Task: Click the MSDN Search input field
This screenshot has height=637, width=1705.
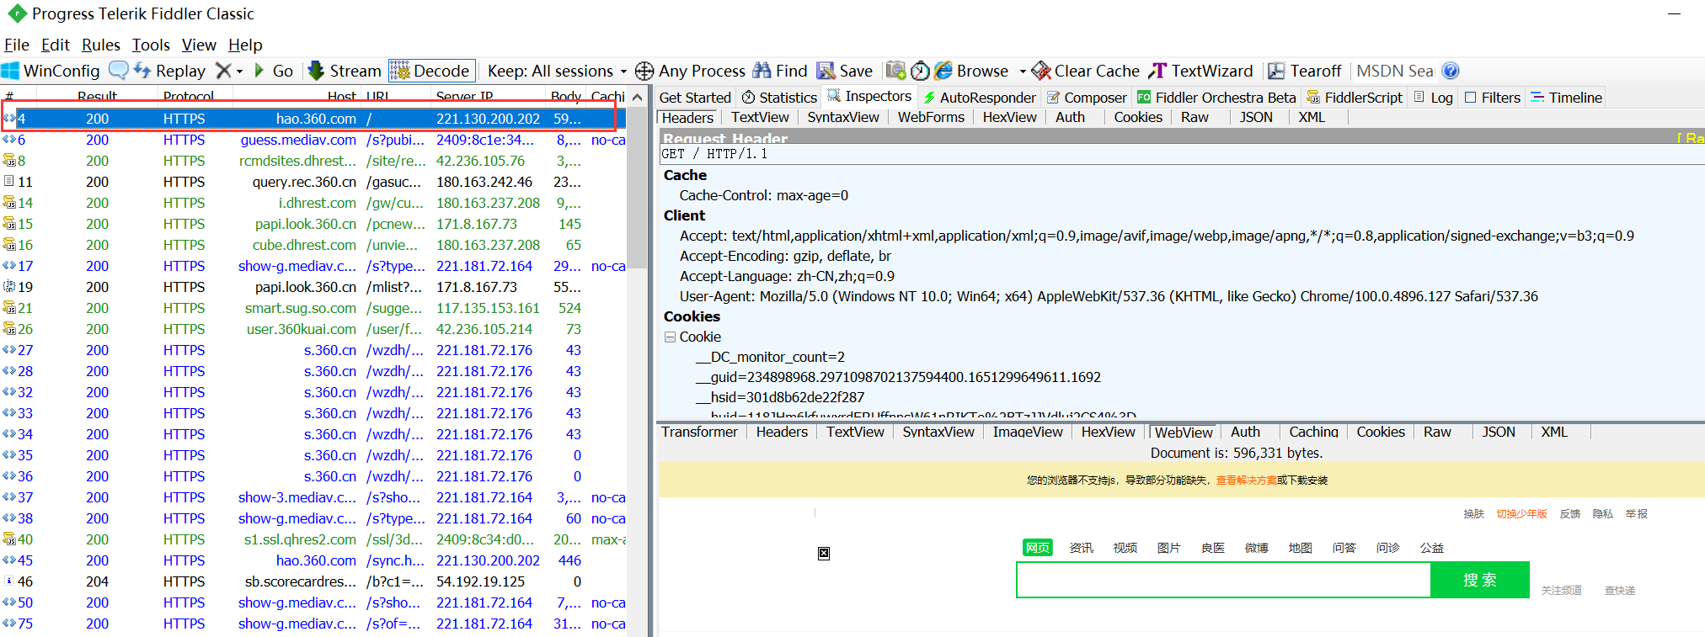Action: [1395, 71]
